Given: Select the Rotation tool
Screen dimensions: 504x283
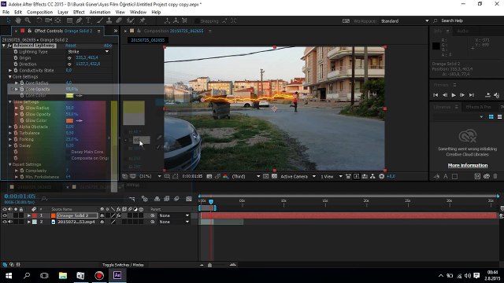Looking at the screenshot, I should (39, 20).
